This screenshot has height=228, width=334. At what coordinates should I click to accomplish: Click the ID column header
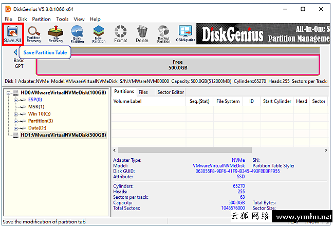pyautogui.click(x=252, y=101)
